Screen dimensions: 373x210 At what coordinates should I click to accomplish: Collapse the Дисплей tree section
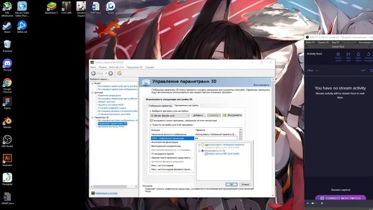[93, 93]
